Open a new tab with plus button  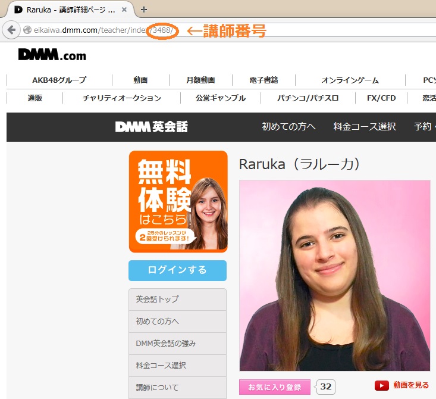[144, 10]
